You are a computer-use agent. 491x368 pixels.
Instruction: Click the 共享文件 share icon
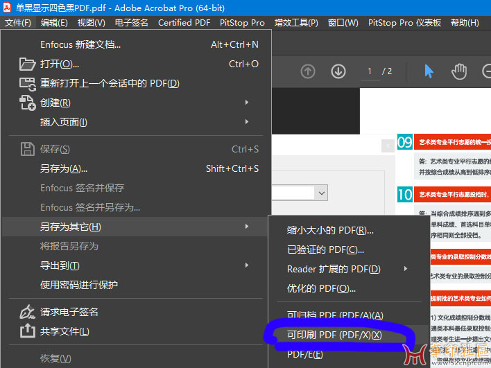[x=28, y=331]
